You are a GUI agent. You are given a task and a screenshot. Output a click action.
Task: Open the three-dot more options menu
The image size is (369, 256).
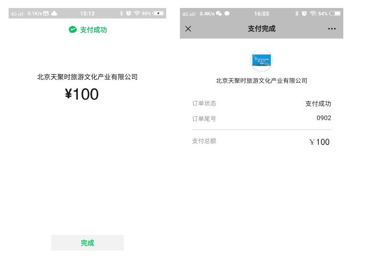332,29
